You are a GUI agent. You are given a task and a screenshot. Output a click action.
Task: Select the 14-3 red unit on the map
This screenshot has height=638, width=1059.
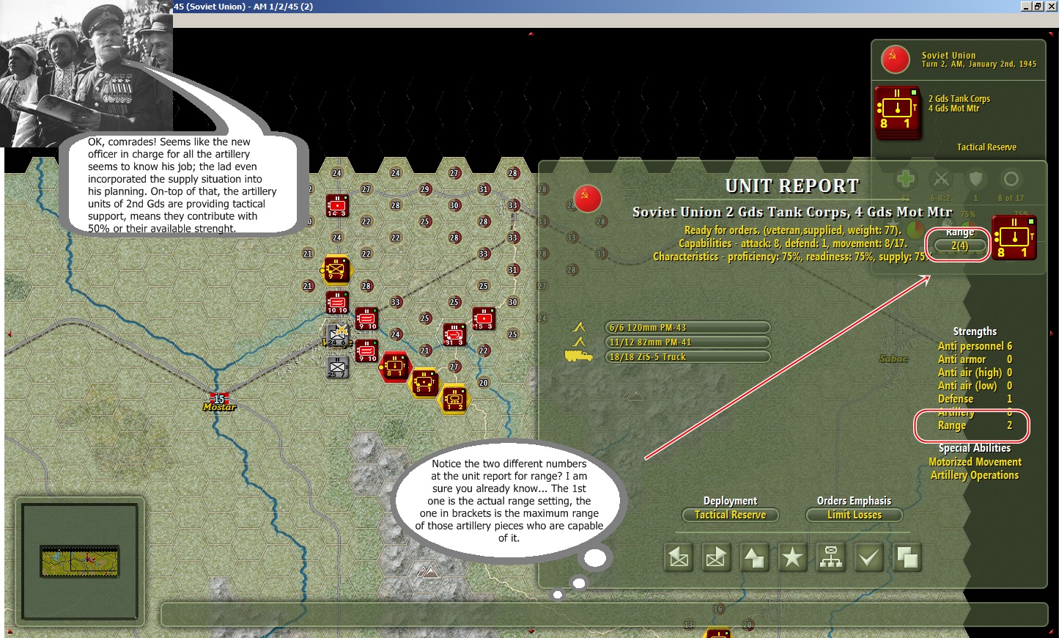337,205
